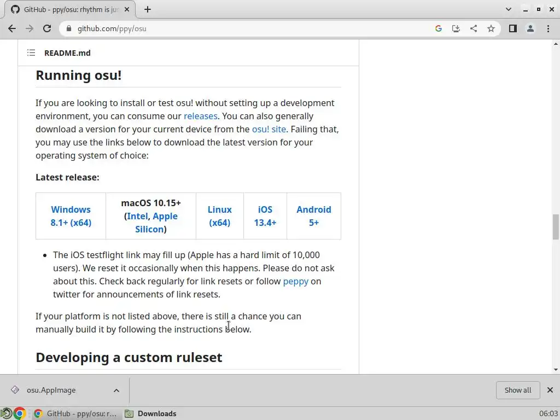Viewport: 560px width, 420px height.
Task: Open the downloaded osu.AppImage file
Action: 51,390
